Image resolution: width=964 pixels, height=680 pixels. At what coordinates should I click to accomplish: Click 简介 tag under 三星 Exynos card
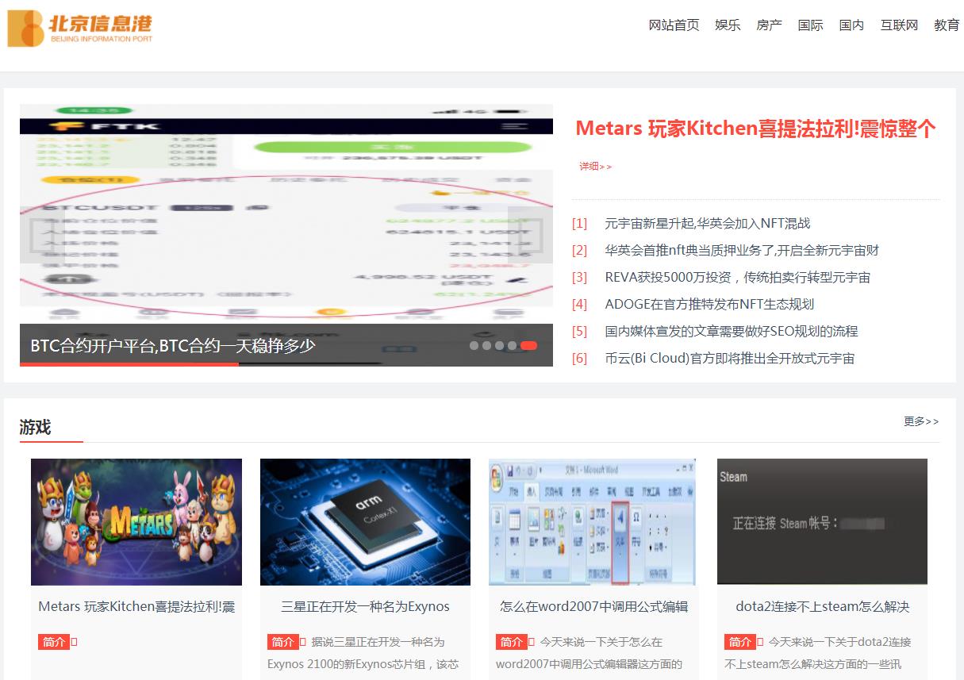click(282, 642)
